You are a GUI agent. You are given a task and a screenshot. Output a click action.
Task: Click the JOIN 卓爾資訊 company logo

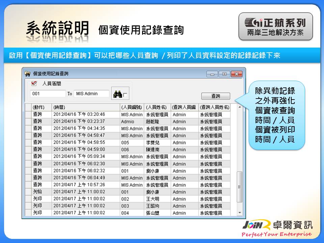click(x=277, y=228)
